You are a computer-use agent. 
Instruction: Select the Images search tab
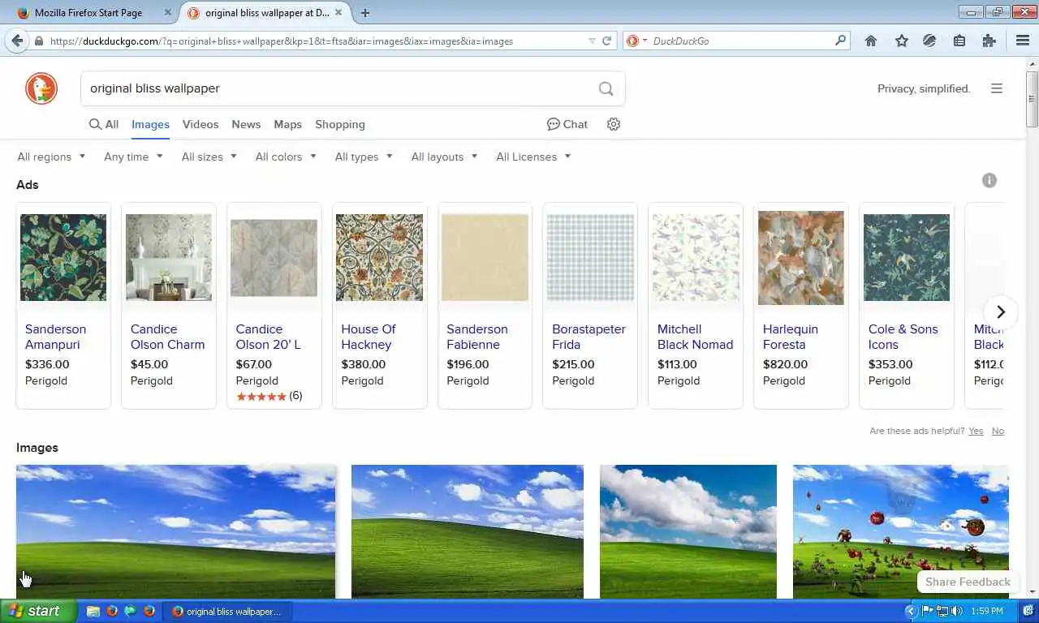150,124
